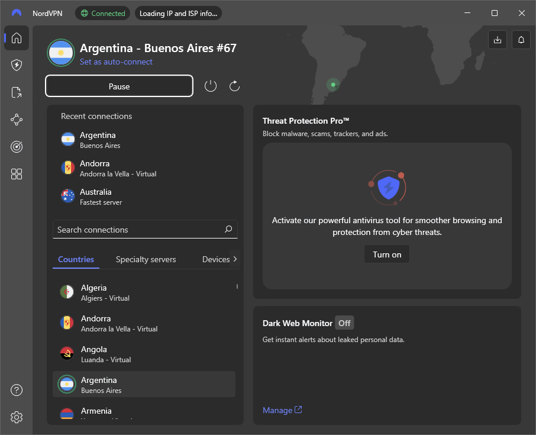Open Settings gear in sidebar
Screen dimensions: 536x435
[17, 417]
